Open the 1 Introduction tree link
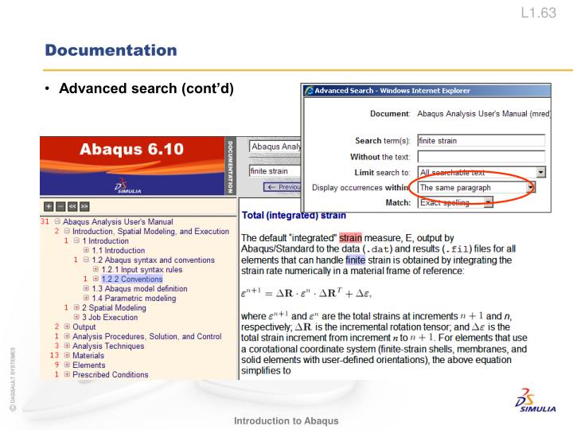Viewport: 573px width, 430px height. (105, 240)
